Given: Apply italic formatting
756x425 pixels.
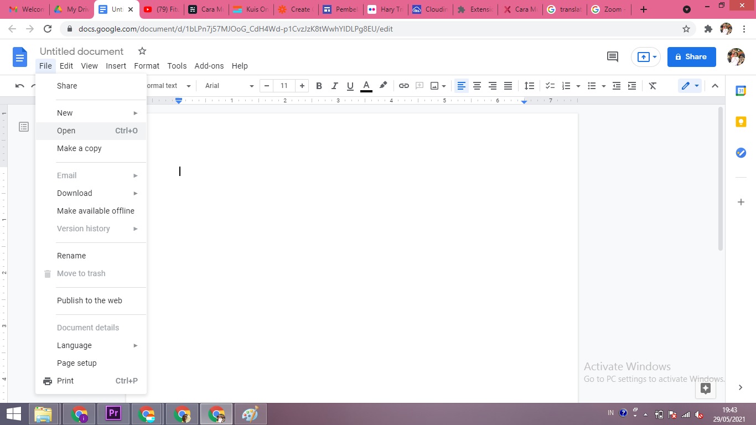Looking at the screenshot, I should point(334,86).
